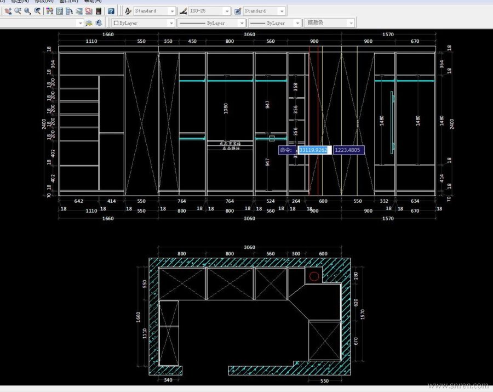Select the 264 bottom dimension text

[296, 201]
